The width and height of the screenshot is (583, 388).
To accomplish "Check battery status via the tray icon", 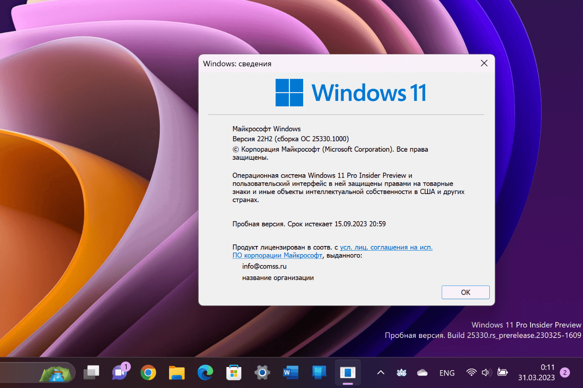I will 502,372.
